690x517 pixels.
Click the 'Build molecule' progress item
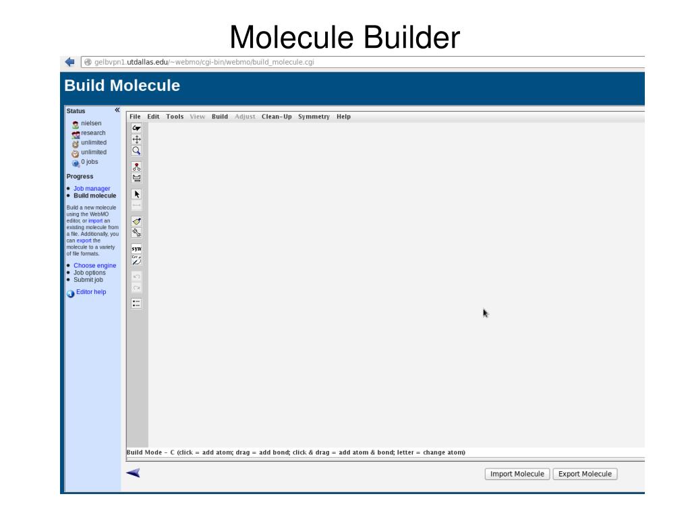94,195
